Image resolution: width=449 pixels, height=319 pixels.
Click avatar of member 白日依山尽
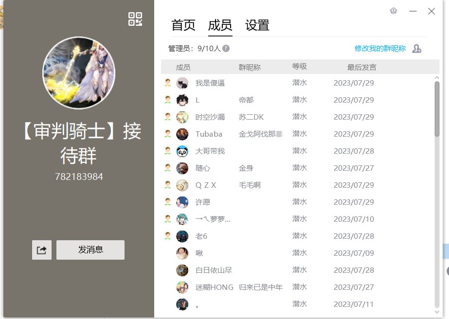click(182, 270)
